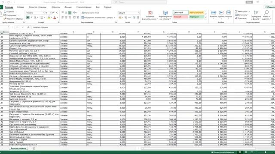Open the font size dropdown
275x154 pixels.
tap(50, 13)
